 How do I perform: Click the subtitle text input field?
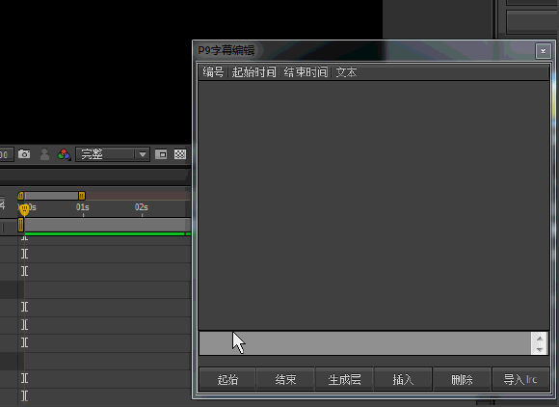(364, 342)
